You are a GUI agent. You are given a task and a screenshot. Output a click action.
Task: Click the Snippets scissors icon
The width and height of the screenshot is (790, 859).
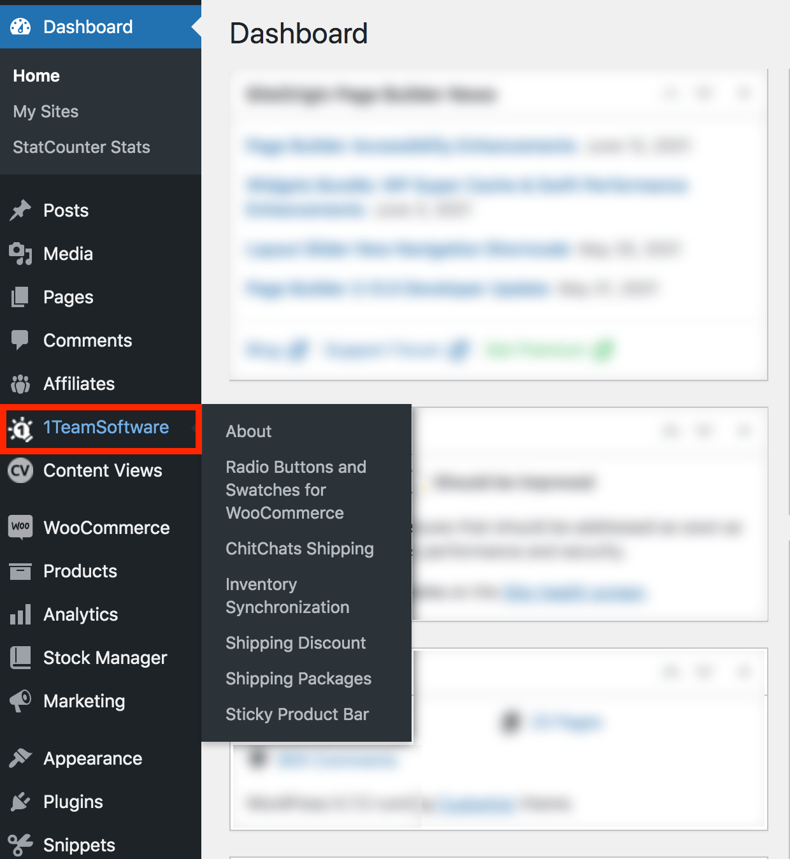20,844
